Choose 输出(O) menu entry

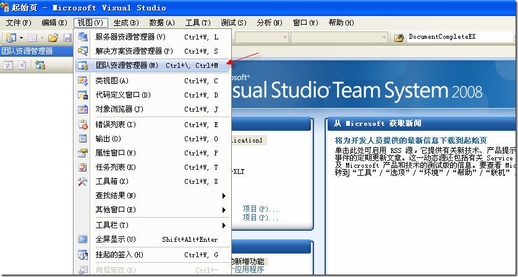[x=152, y=138]
